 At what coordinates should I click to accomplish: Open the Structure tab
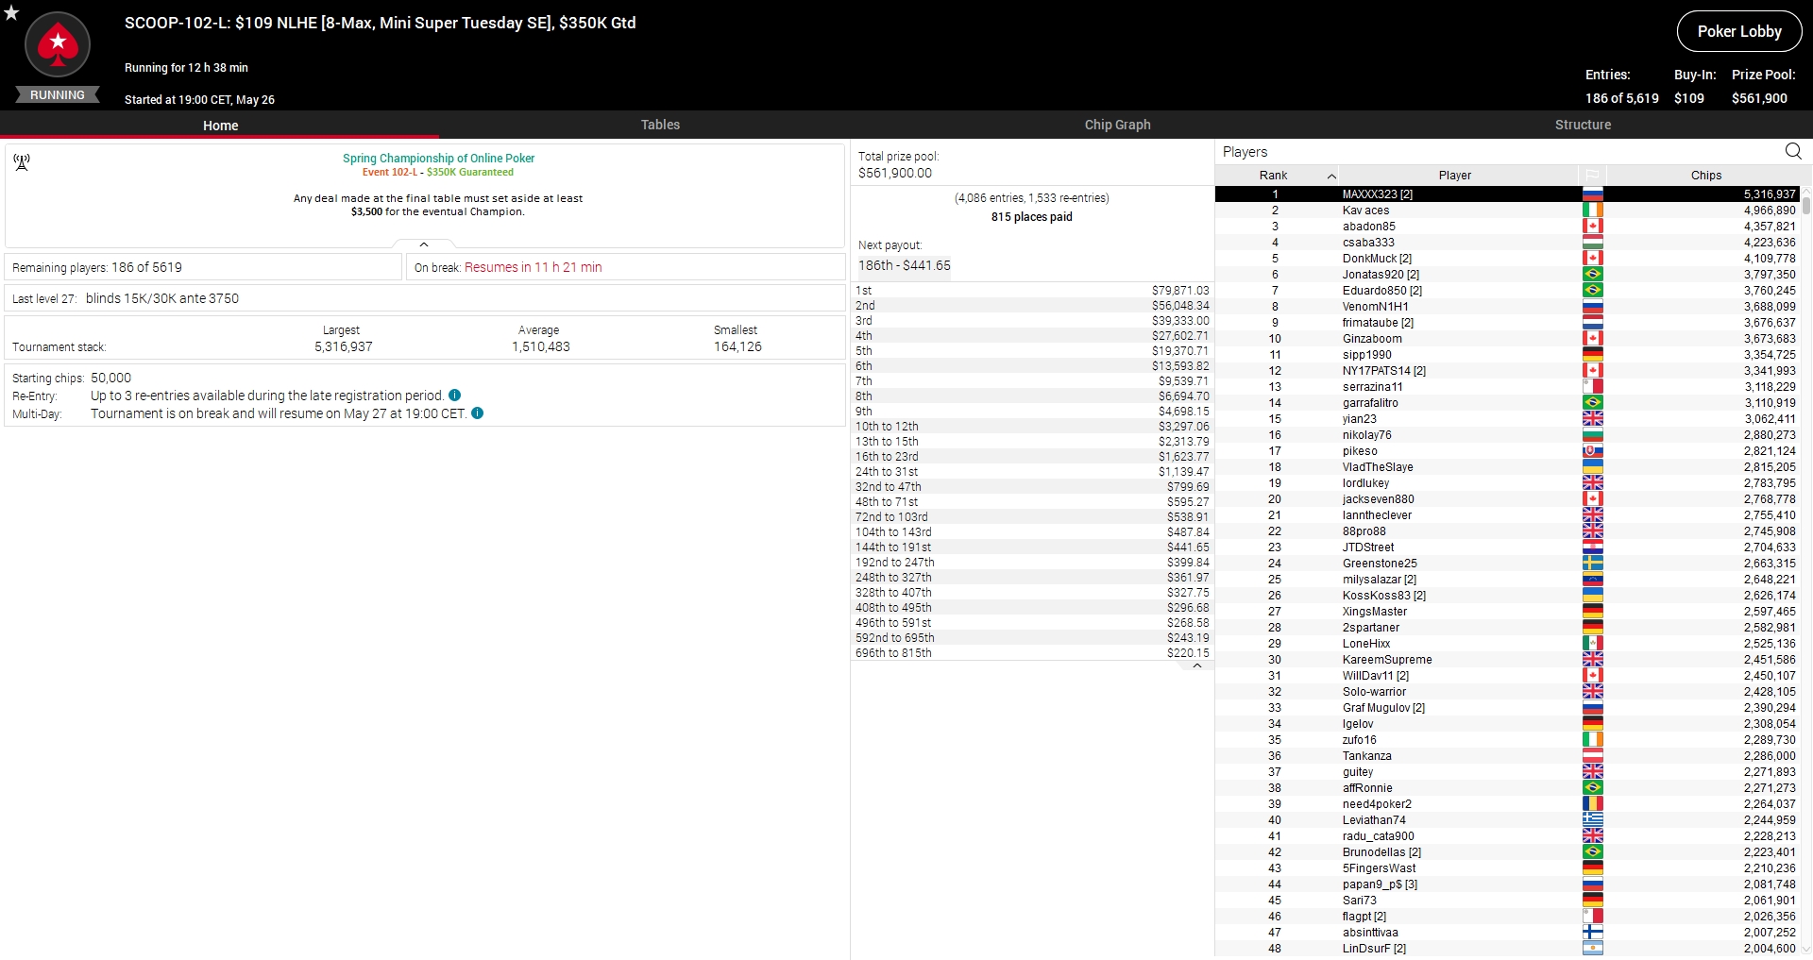1583,125
